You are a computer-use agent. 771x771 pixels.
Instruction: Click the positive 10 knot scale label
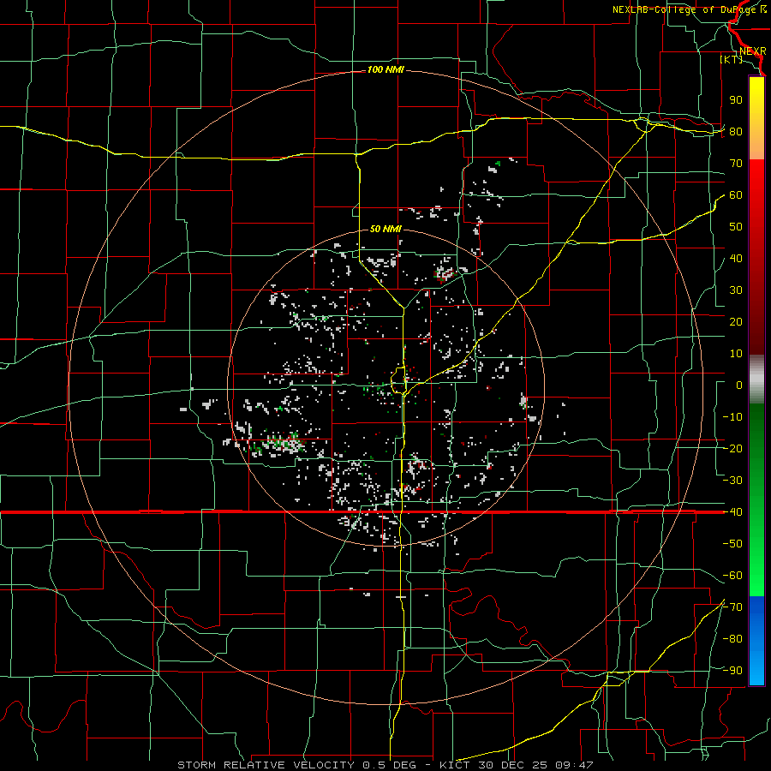[x=736, y=354]
